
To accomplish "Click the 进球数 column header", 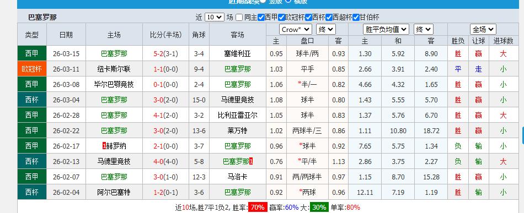I will (503, 41).
